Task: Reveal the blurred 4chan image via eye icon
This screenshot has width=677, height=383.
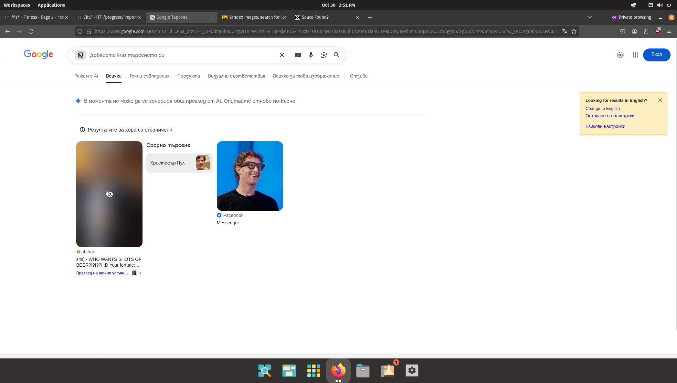Action: pyautogui.click(x=109, y=194)
